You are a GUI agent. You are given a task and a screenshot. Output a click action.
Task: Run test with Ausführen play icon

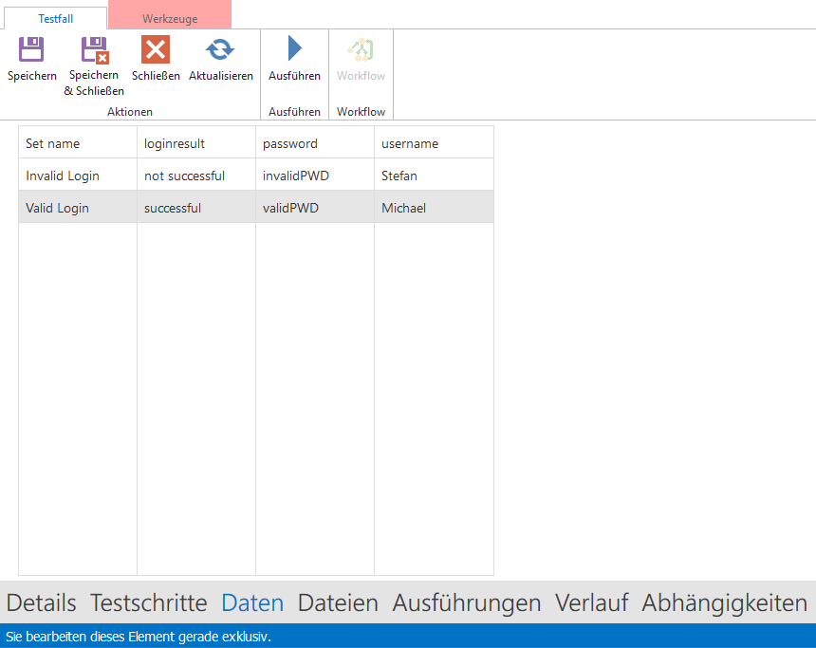point(294,50)
